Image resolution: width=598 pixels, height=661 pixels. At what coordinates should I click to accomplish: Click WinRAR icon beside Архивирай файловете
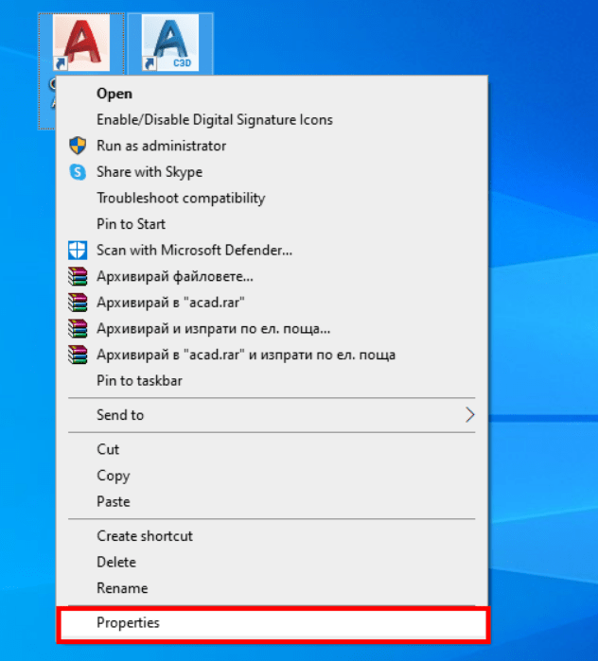[78, 276]
